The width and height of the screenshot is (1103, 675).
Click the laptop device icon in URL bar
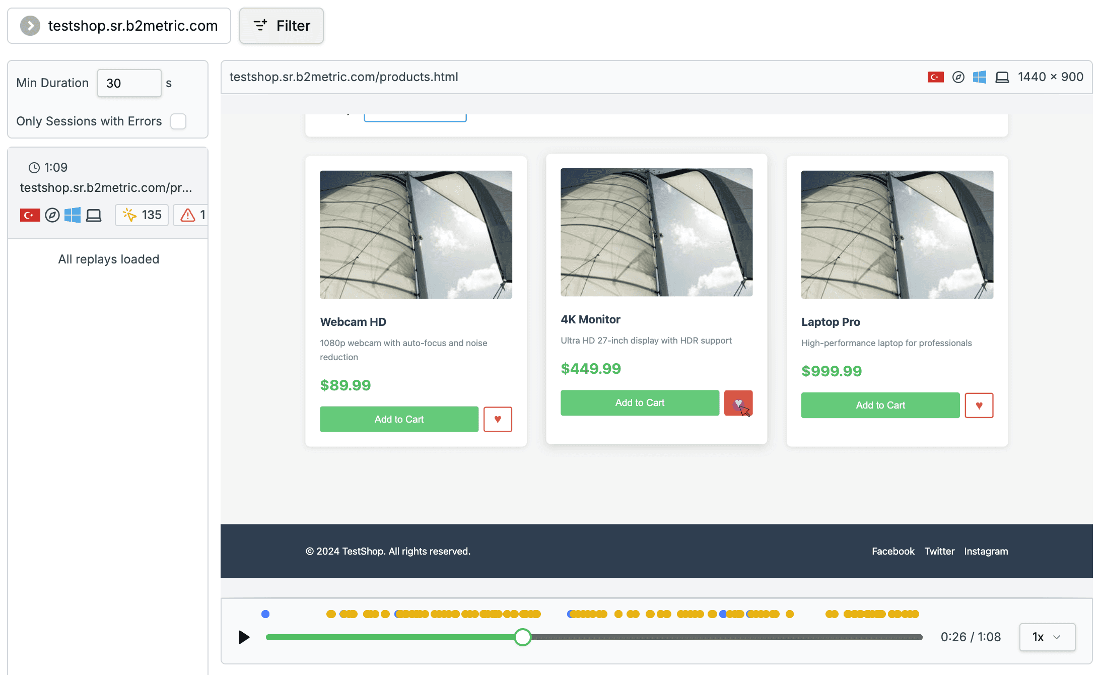coord(1002,77)
